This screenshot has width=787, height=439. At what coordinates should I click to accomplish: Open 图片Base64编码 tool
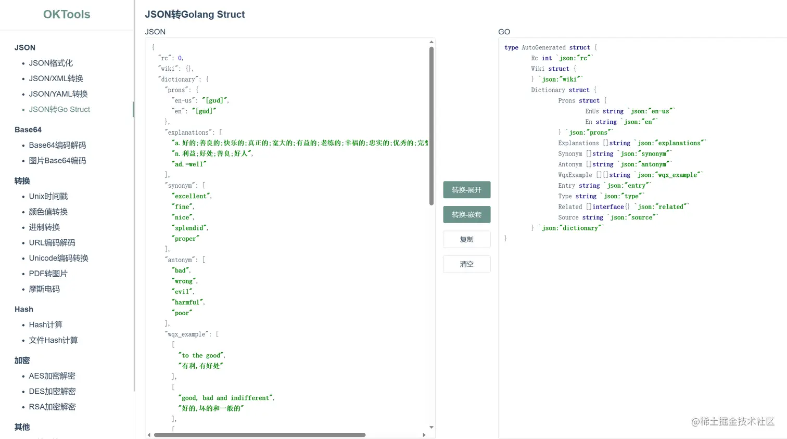click(x=57, y=161)
